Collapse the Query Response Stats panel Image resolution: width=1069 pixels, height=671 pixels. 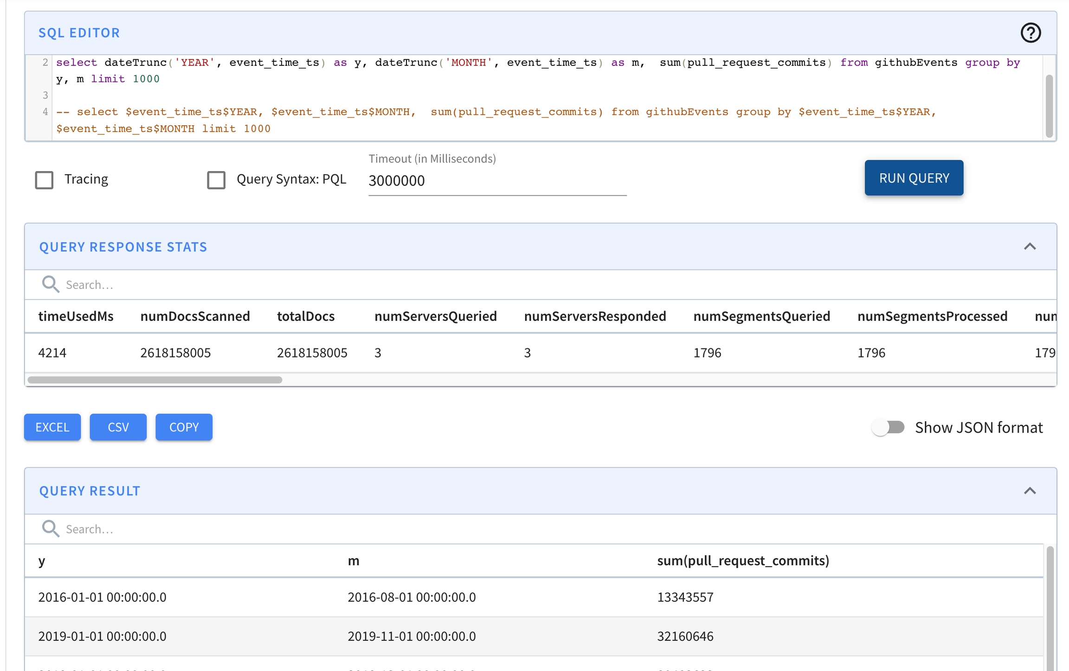(x=1030, y=247)
